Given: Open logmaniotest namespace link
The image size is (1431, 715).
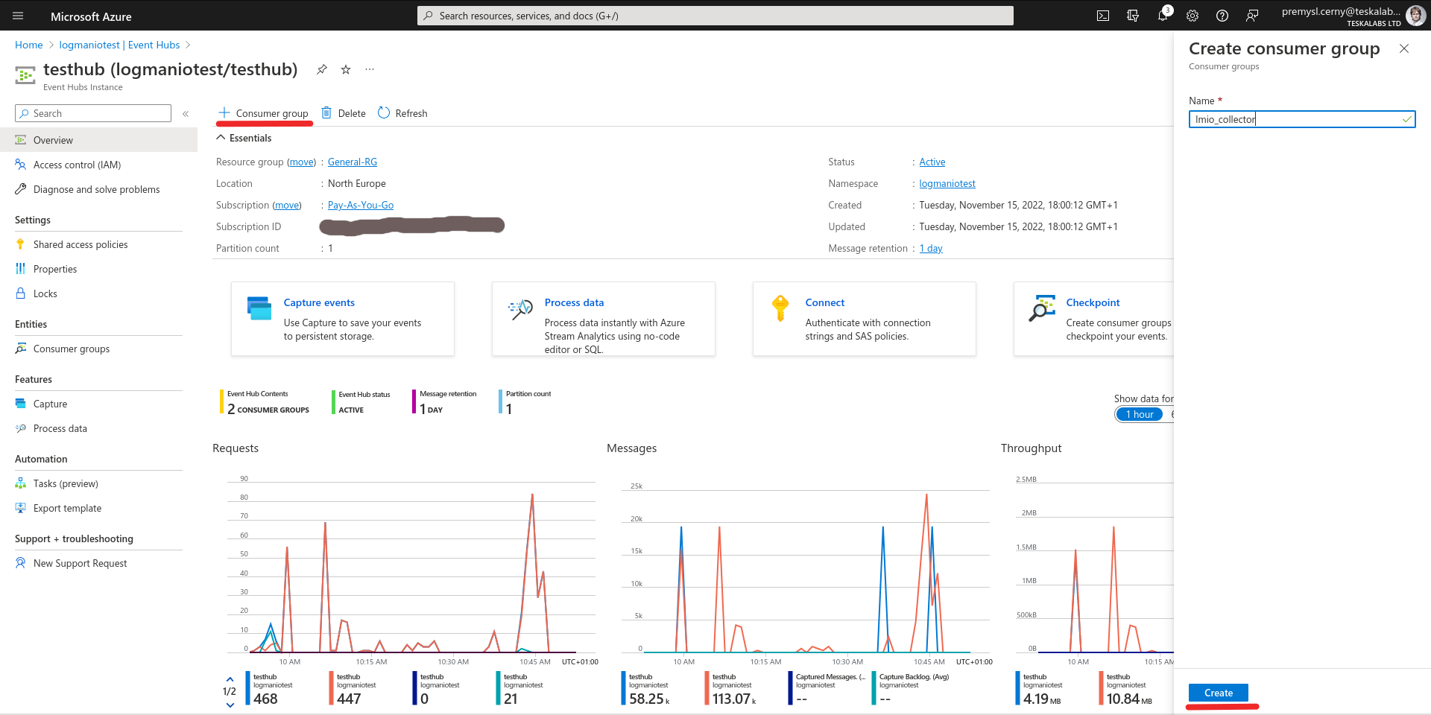Looking at the screenshot, I should pyautogui.click(x=947, y=183).
